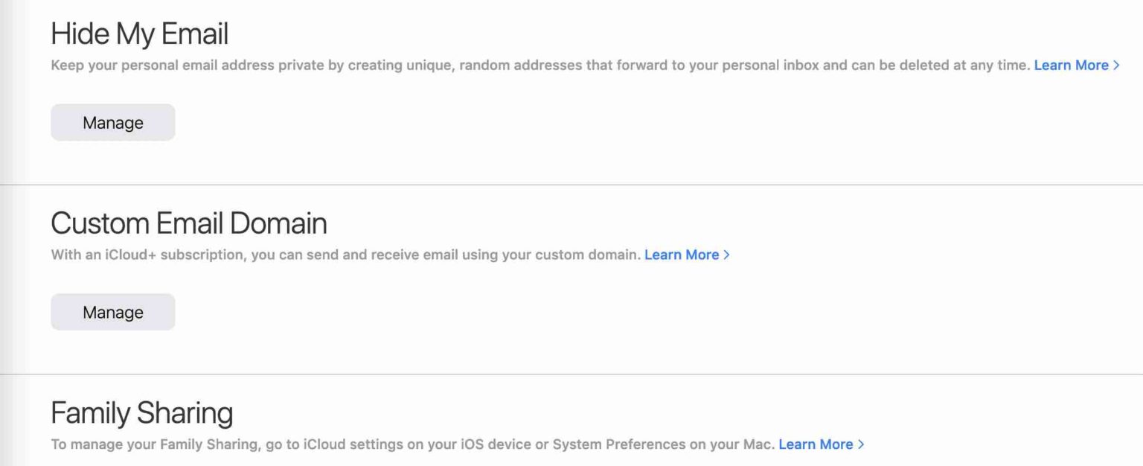The width and height of the screenshot is (1143, 466).
Task: Click Learn More about Family Sharing
Action: [816, 444]
